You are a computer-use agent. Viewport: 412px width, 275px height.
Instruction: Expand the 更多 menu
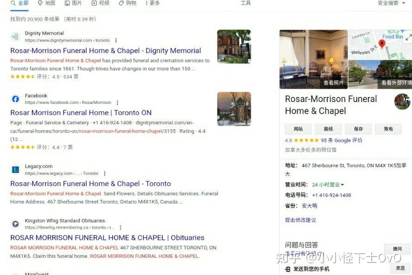coord(152,3)
